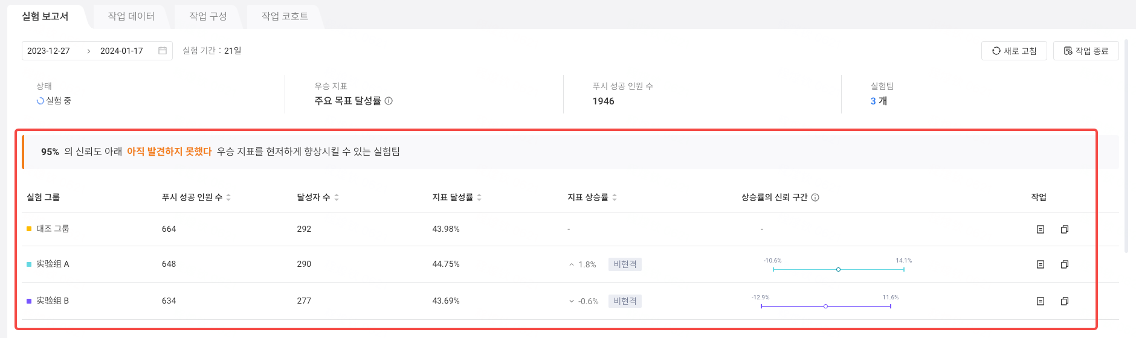Click the info icon beside 상승률의 신뢰 구간

click(x=815, y=197)
